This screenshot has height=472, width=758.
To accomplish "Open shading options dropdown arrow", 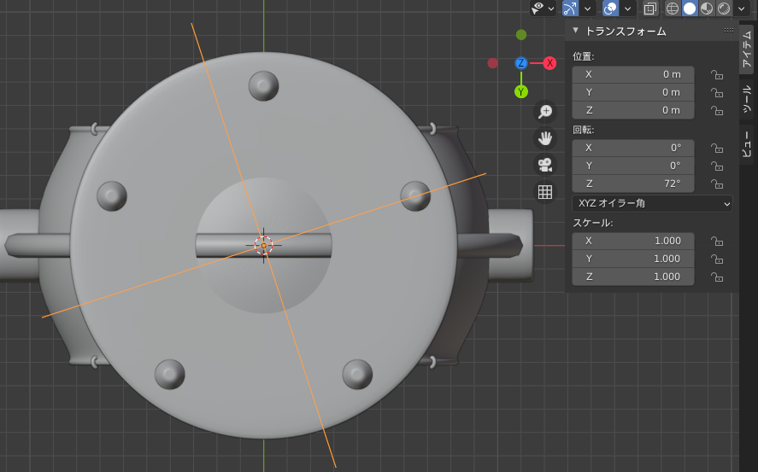I will [742, 9].
